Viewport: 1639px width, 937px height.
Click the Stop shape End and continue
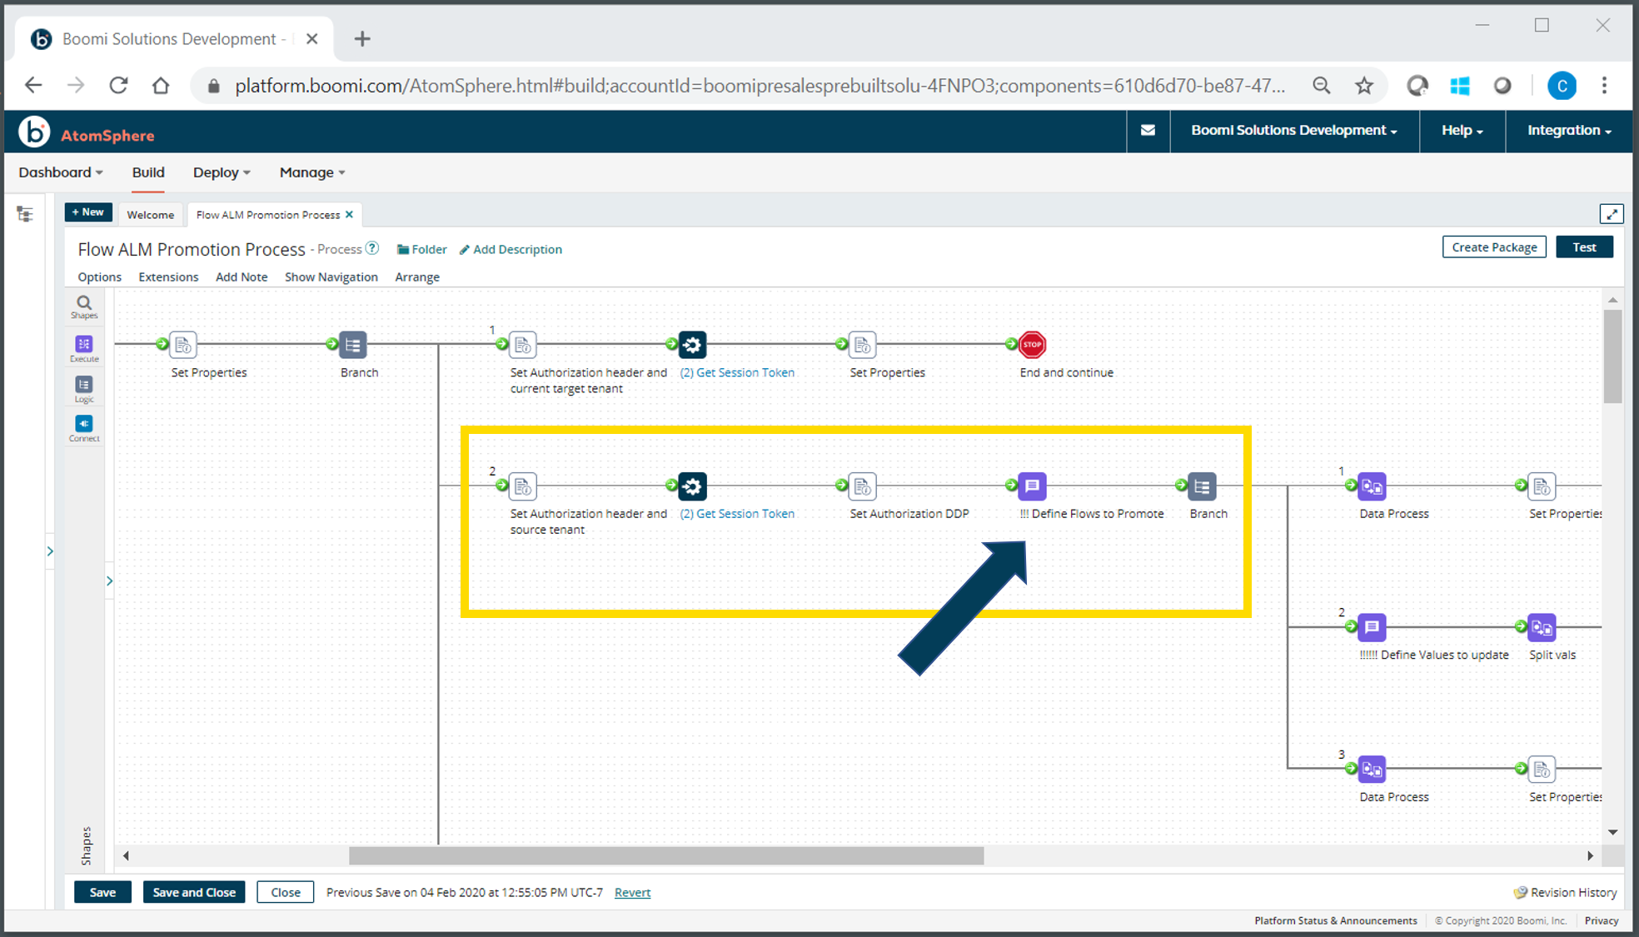(x=1032, y=345)
